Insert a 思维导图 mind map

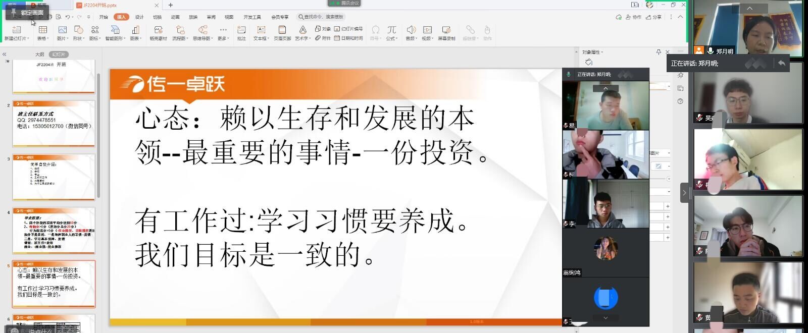[x=203, y=30]
